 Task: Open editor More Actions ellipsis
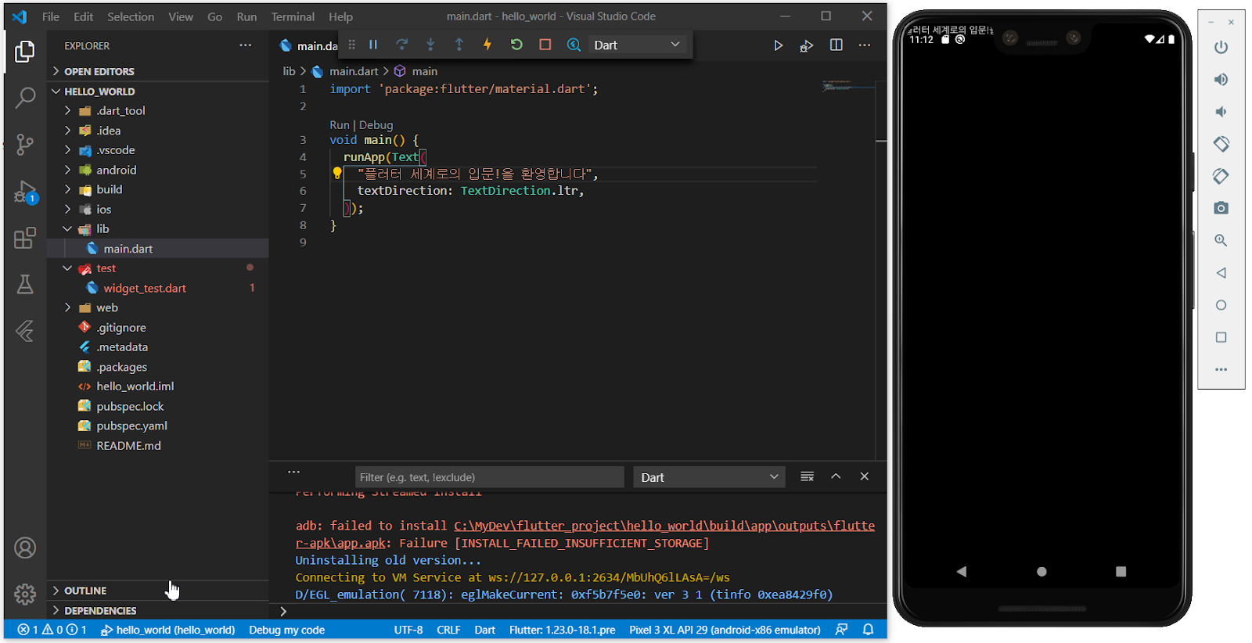[x=865, y=45]
